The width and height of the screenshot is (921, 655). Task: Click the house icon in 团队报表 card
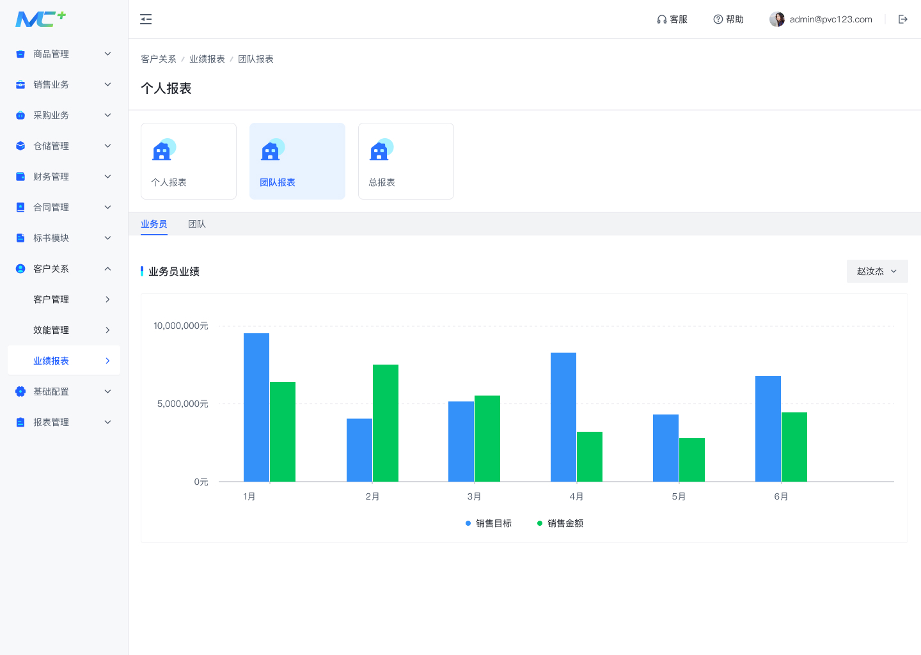pyautogui.click(x=272, y=149)
